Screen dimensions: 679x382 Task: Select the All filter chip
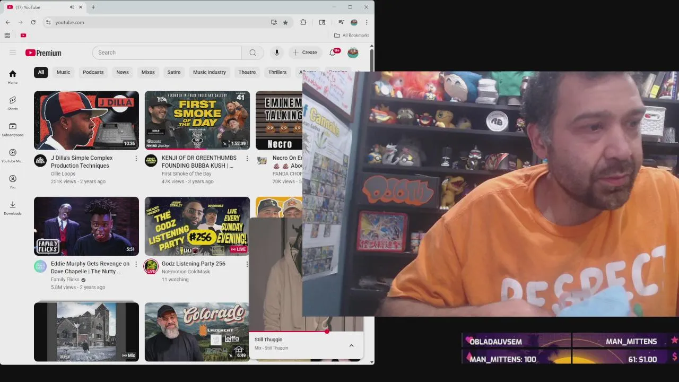(x=41, y=72)
